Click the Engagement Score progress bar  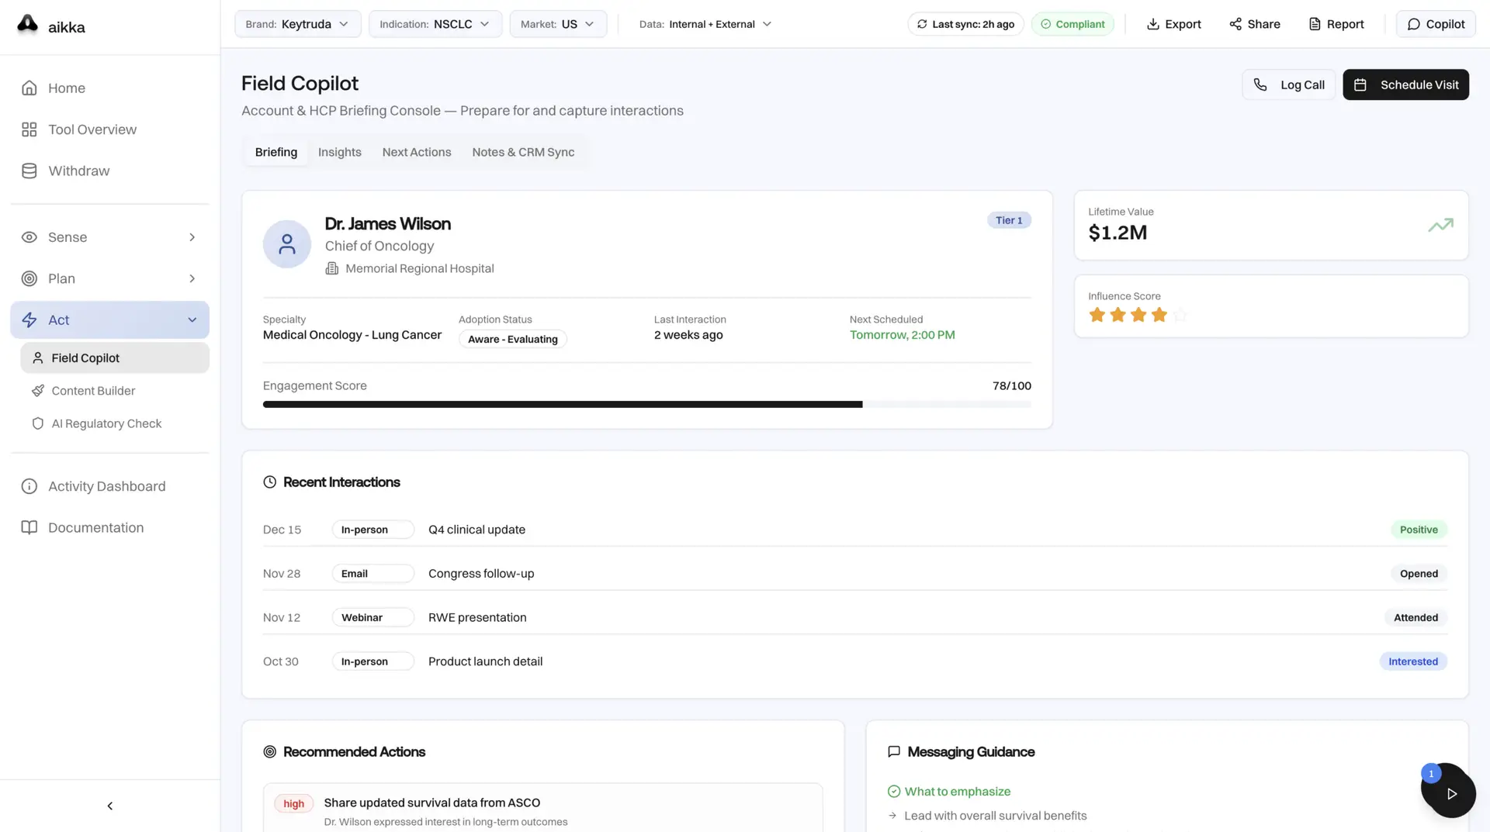pyautogui.click(x=646, y=405)
